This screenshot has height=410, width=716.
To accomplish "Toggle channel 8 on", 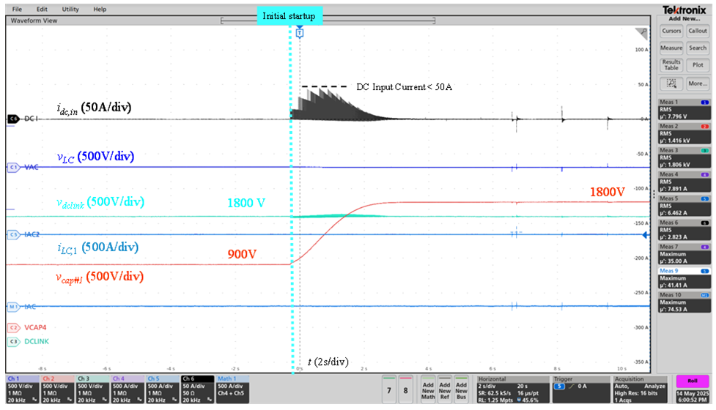I will coord(405,389).
